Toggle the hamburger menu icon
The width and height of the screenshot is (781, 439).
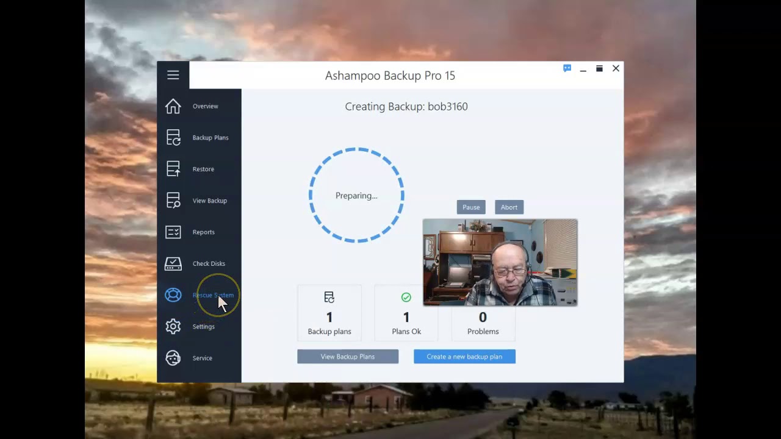point(173,75)
